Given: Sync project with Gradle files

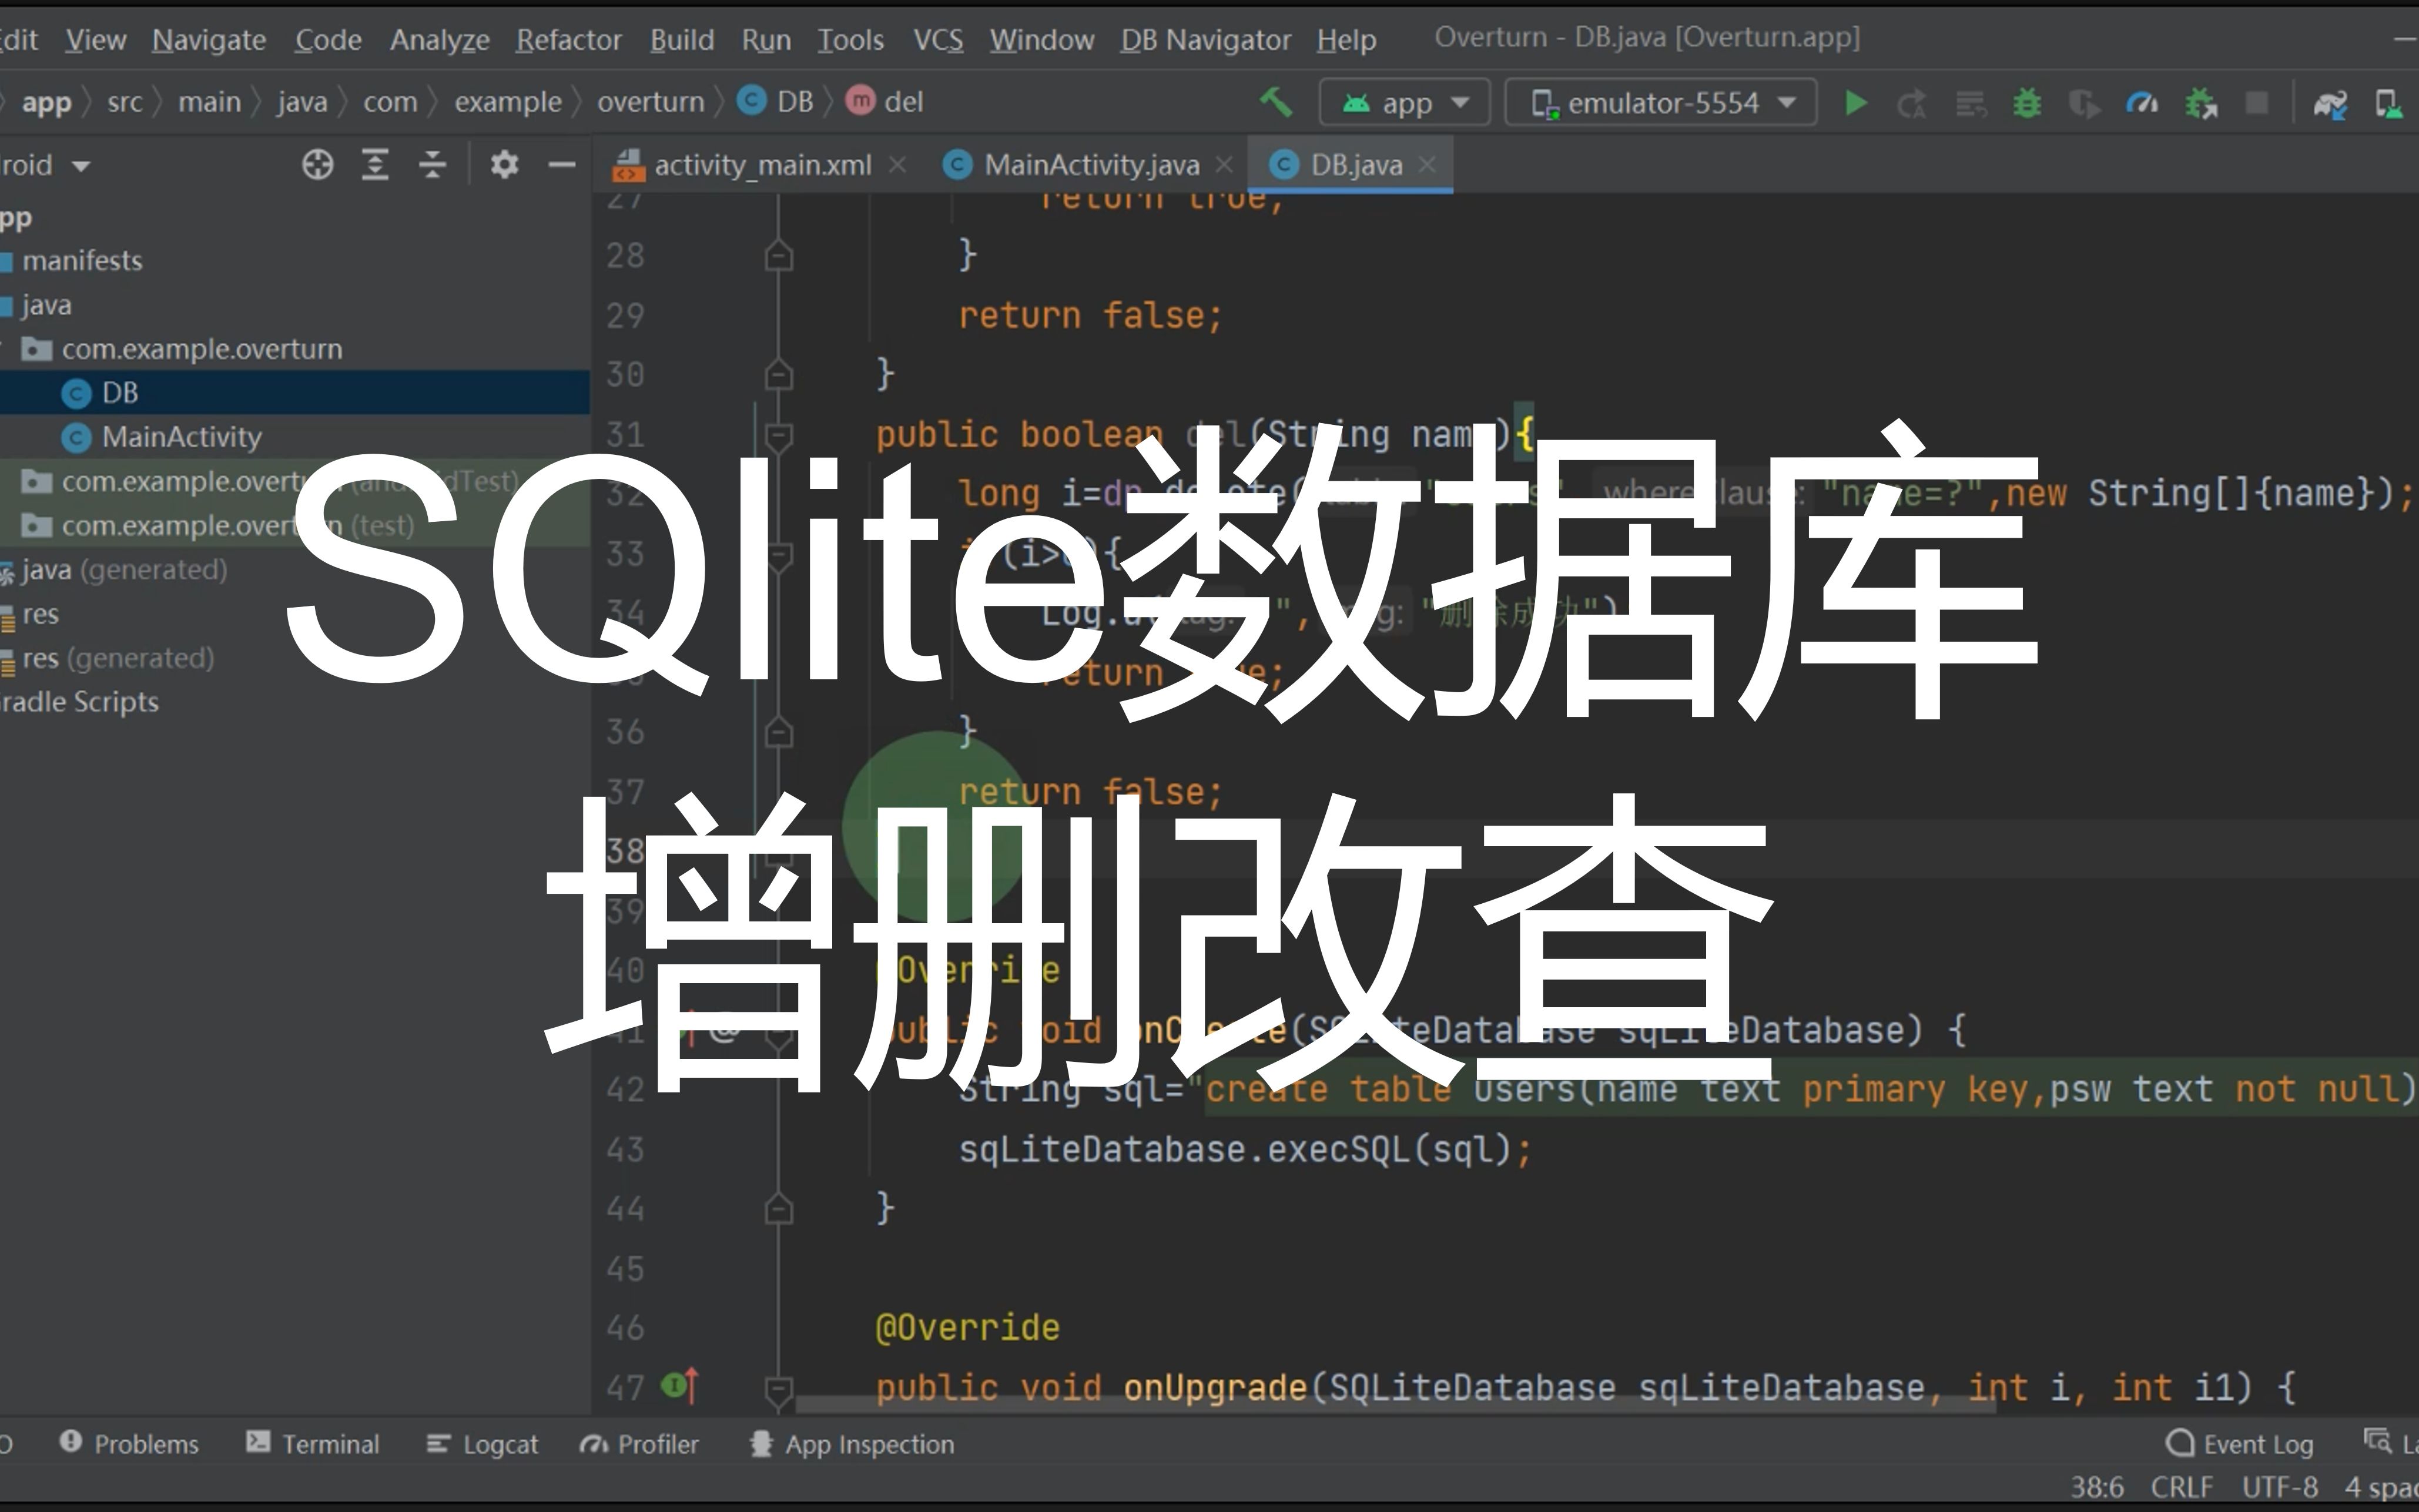Looking at the screenshot, I should pyautogui.click(x=2330, y=103).
